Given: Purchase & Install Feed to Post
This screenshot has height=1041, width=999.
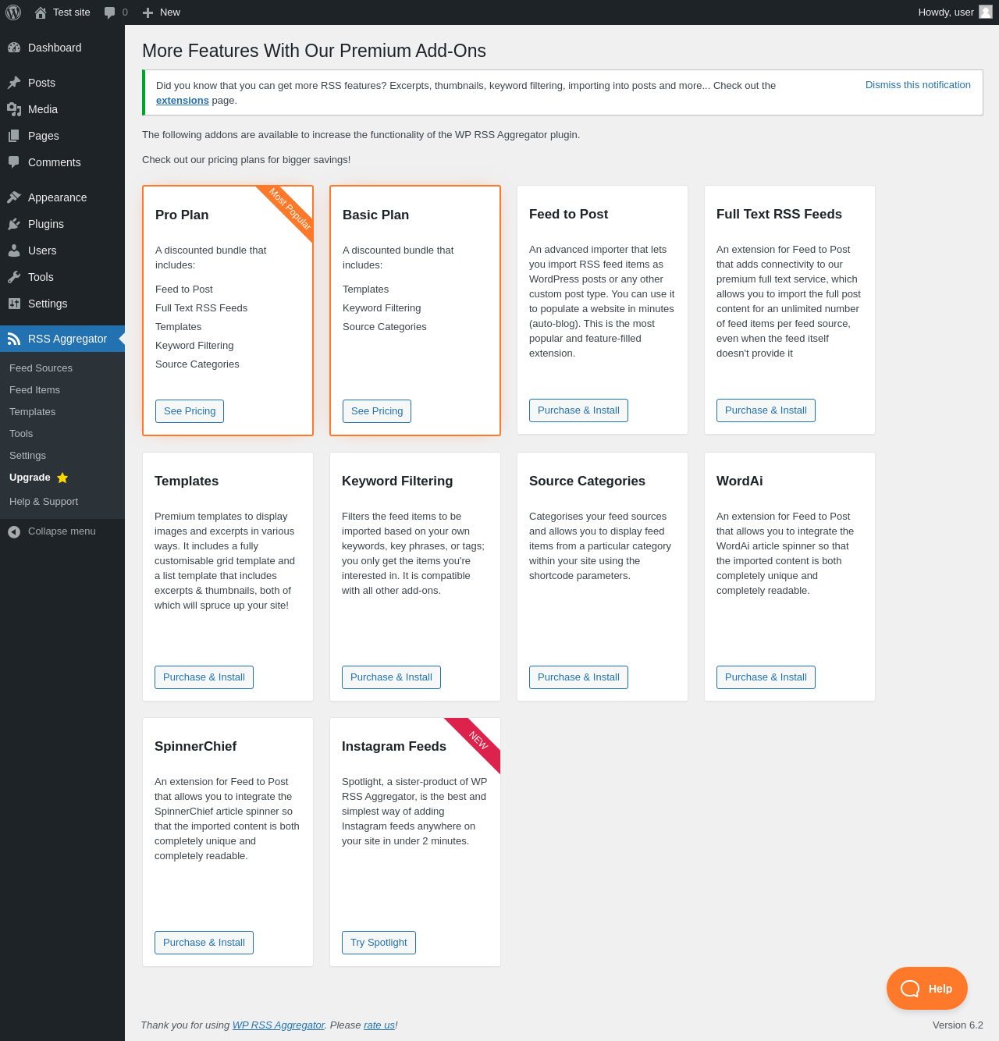Looking at the screenshot, I should point(578,410).
